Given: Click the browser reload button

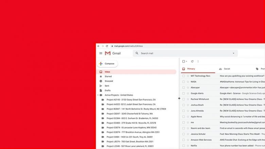Looking at the screenshot, I should click(x=107, y=46).
